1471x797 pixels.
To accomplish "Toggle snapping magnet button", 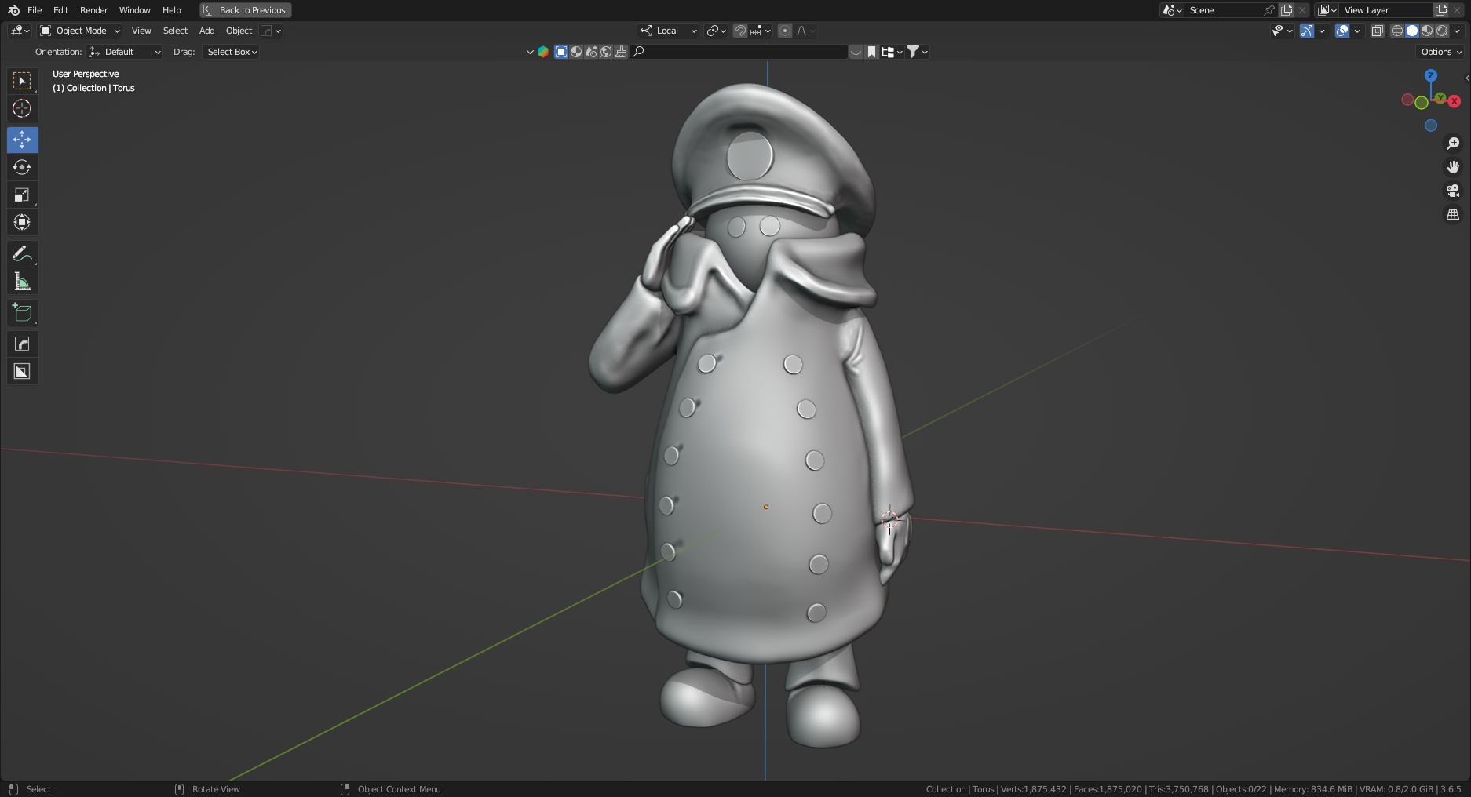I will [739, 31].
